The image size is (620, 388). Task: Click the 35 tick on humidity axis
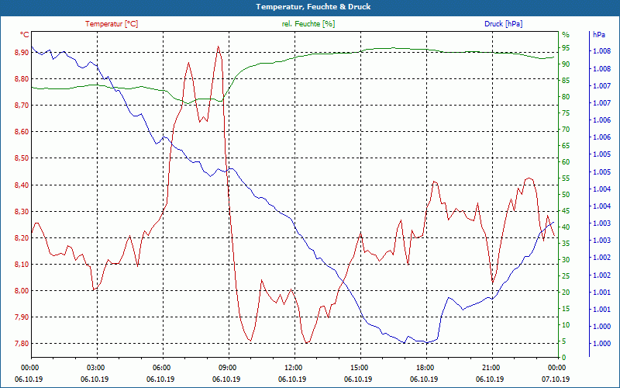(566, 244)
